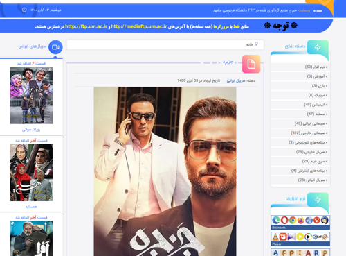Open the سریال ایرانی (28) category
This screenshot has width=346, height=256.
point(300,180)
